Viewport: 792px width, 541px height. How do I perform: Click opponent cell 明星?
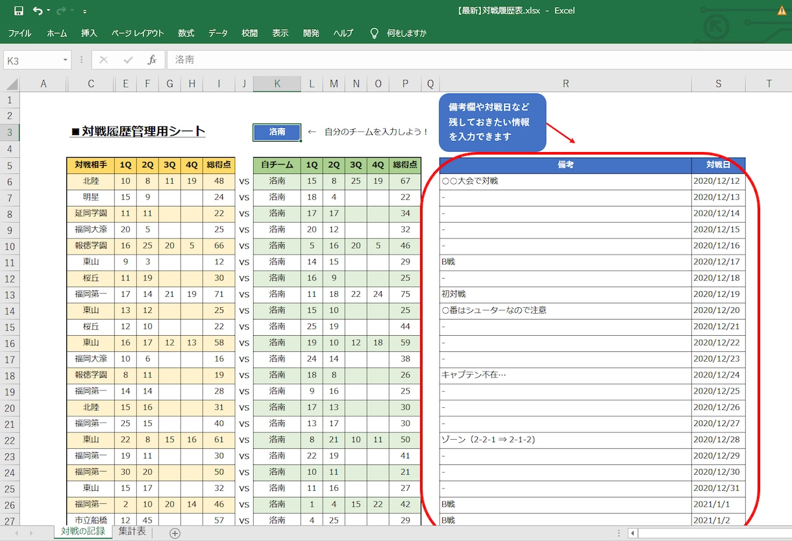pos(91,197)
